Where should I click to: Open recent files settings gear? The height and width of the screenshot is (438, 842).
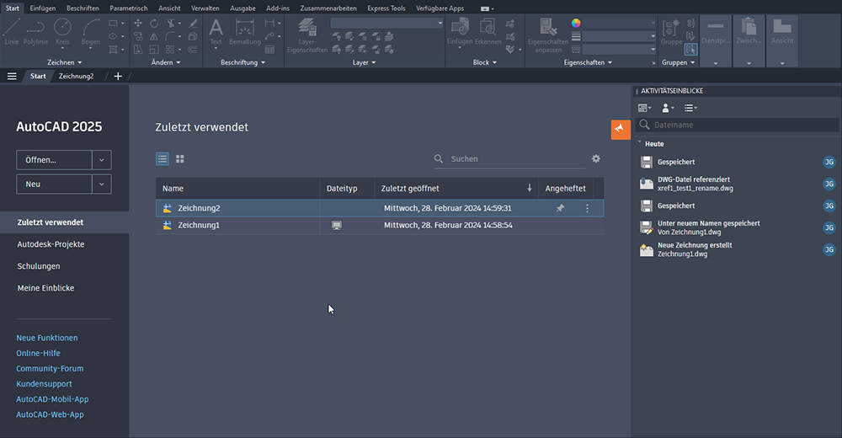(595, 158)
